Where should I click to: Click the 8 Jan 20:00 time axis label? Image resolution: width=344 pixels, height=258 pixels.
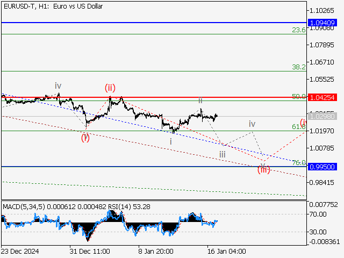point(156,251)
